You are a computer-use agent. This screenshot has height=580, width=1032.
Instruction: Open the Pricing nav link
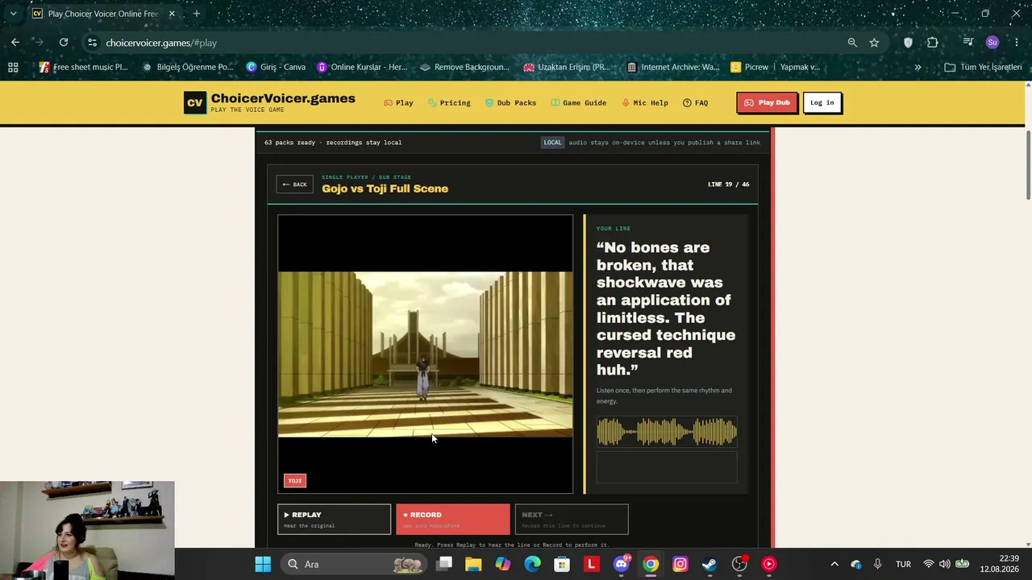(x=449, y=103)
